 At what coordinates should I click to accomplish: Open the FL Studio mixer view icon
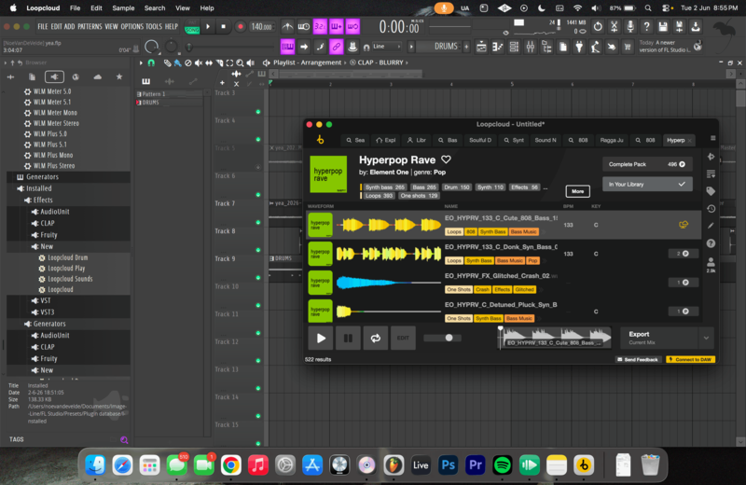click(x=530, y=47)
